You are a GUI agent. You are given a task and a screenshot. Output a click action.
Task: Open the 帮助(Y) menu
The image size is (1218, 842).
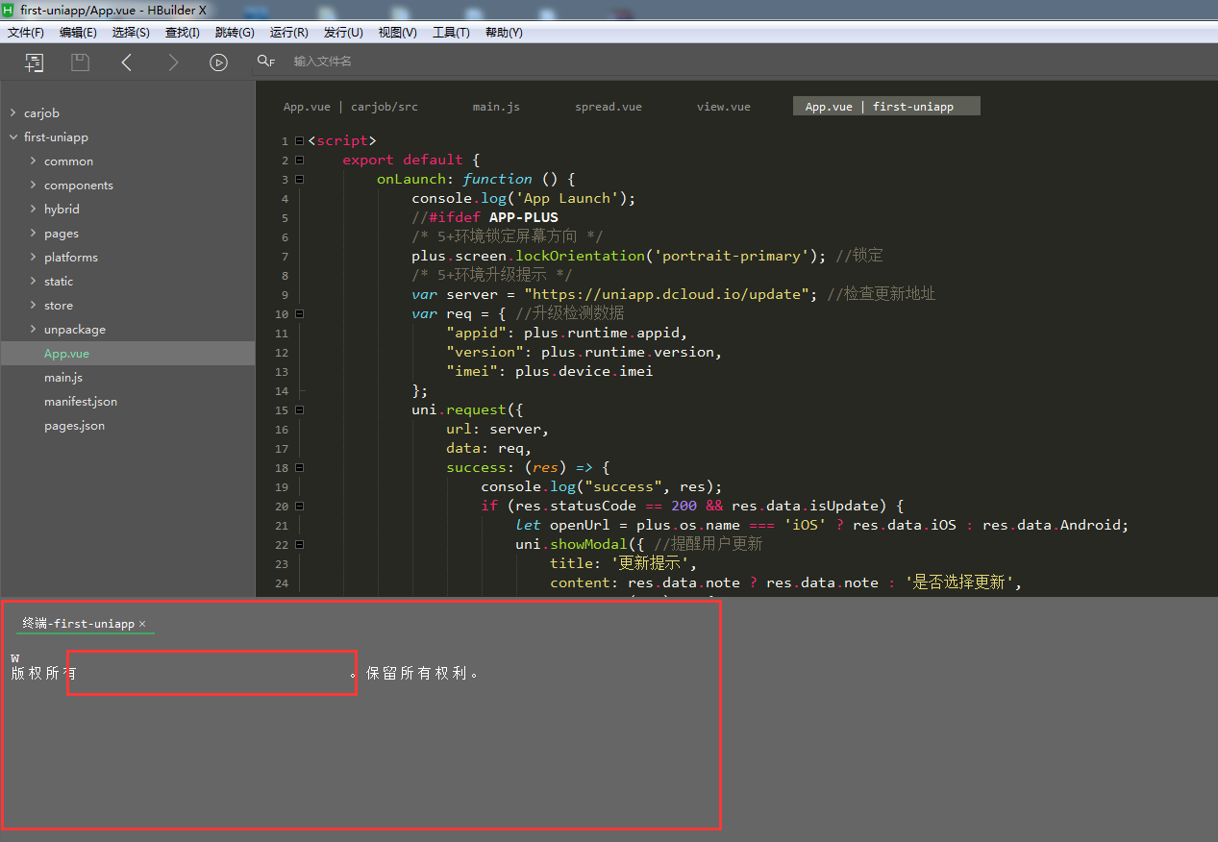click(504, 33)
